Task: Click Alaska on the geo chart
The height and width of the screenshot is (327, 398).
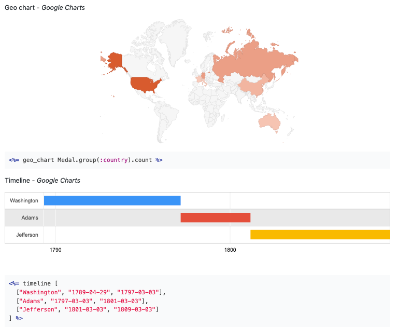Action: click(x=115, y=60)
